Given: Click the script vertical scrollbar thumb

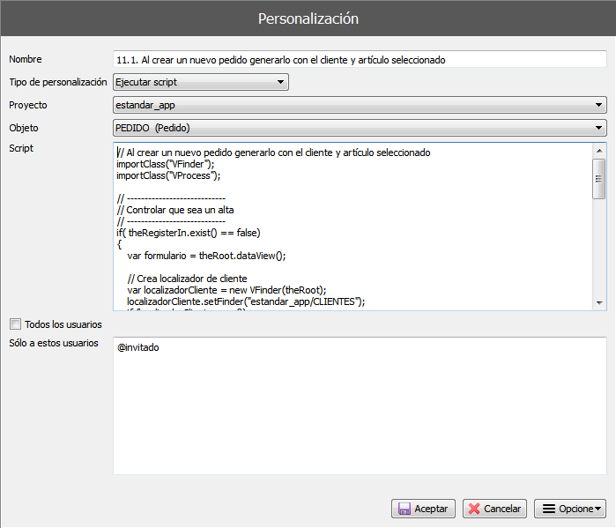Looking at the screenshot, I should pyautogui.click(x=598, y=179).
